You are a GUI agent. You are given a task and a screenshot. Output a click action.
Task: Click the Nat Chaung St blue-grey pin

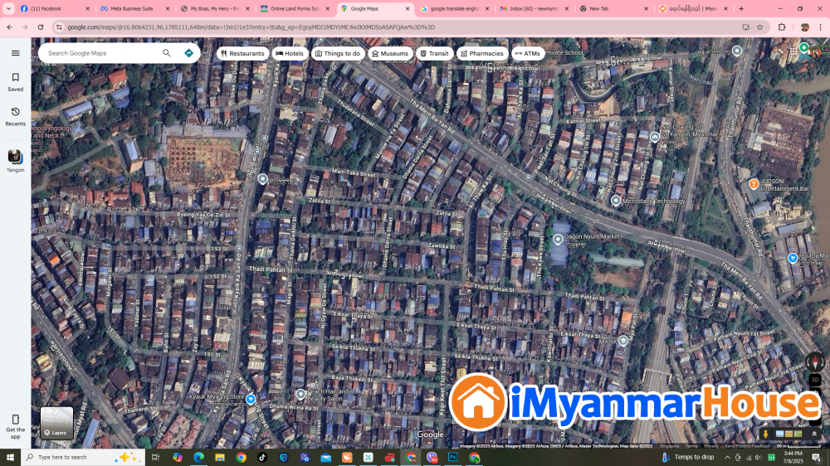[x=655, y=137]
